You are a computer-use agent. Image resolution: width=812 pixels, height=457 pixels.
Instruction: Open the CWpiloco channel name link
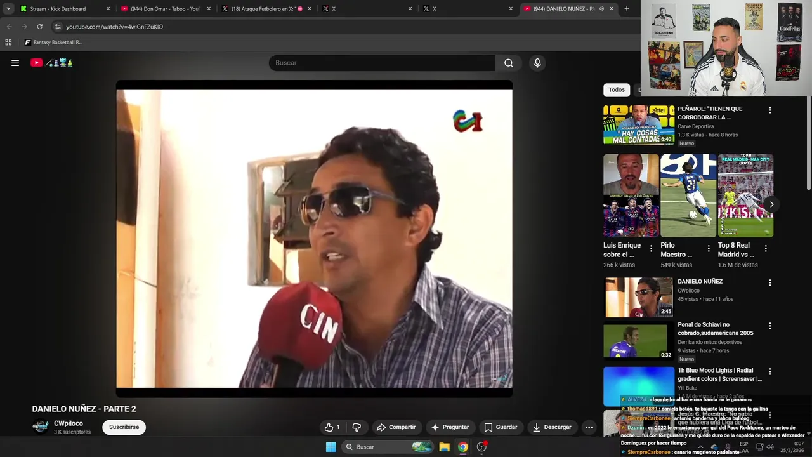coord(69,423)
